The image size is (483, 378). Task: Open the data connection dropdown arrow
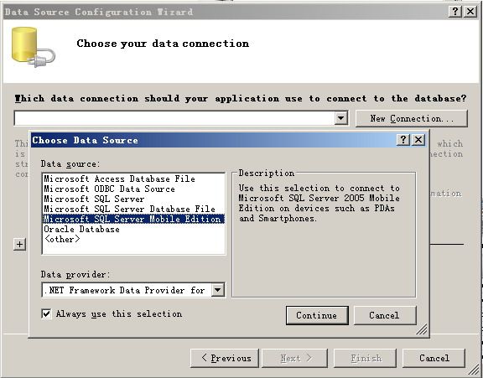(x=341, y=118)
